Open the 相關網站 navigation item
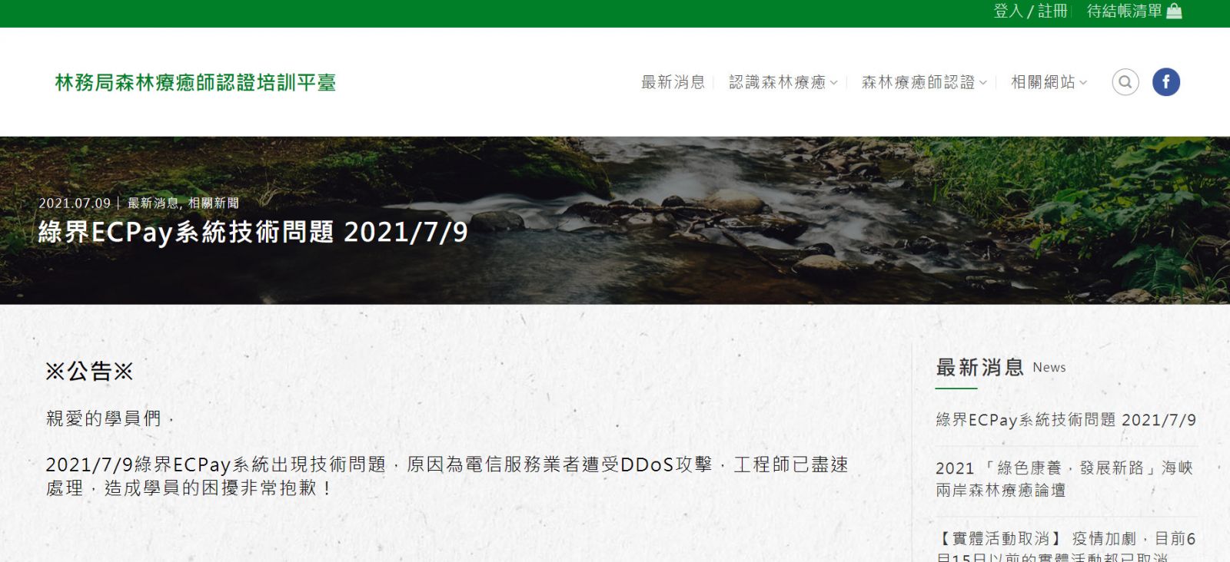The image size is (1230, 562). (x=1043, y=82)
